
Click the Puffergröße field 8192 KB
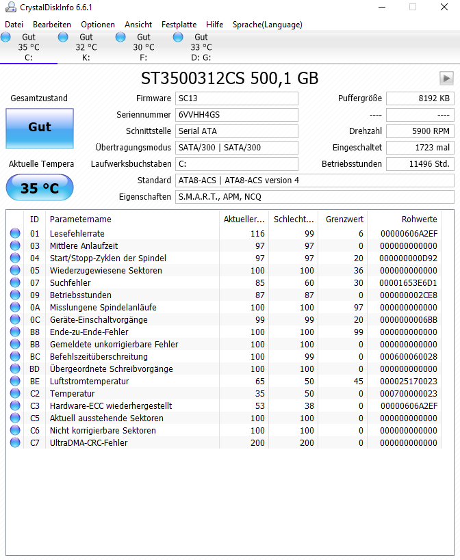click(x=420, y=98)
